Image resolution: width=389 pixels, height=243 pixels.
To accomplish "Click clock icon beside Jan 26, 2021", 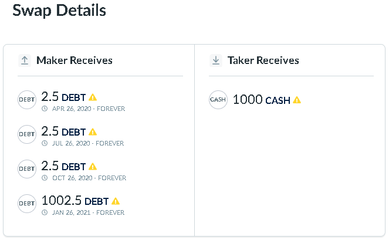I will (45, 212).
